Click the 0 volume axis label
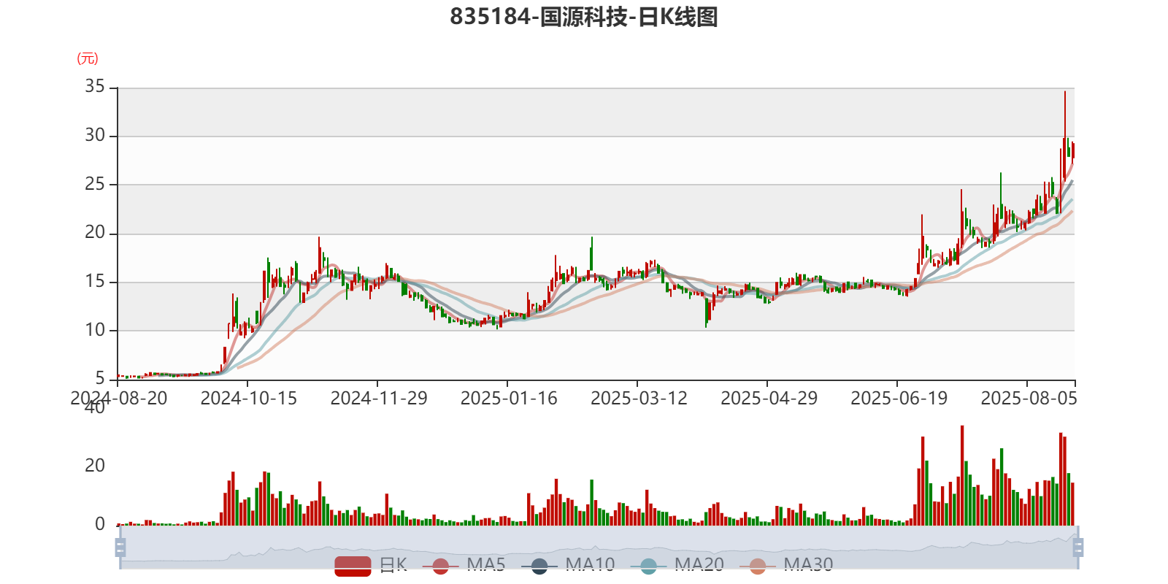Viewport: 1168px width, 584px height. tap(100, 524)
